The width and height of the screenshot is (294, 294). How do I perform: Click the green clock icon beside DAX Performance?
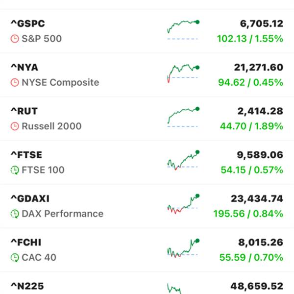point(15,214)
